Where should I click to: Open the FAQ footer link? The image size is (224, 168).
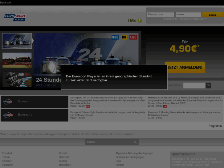tap(118, 161)
